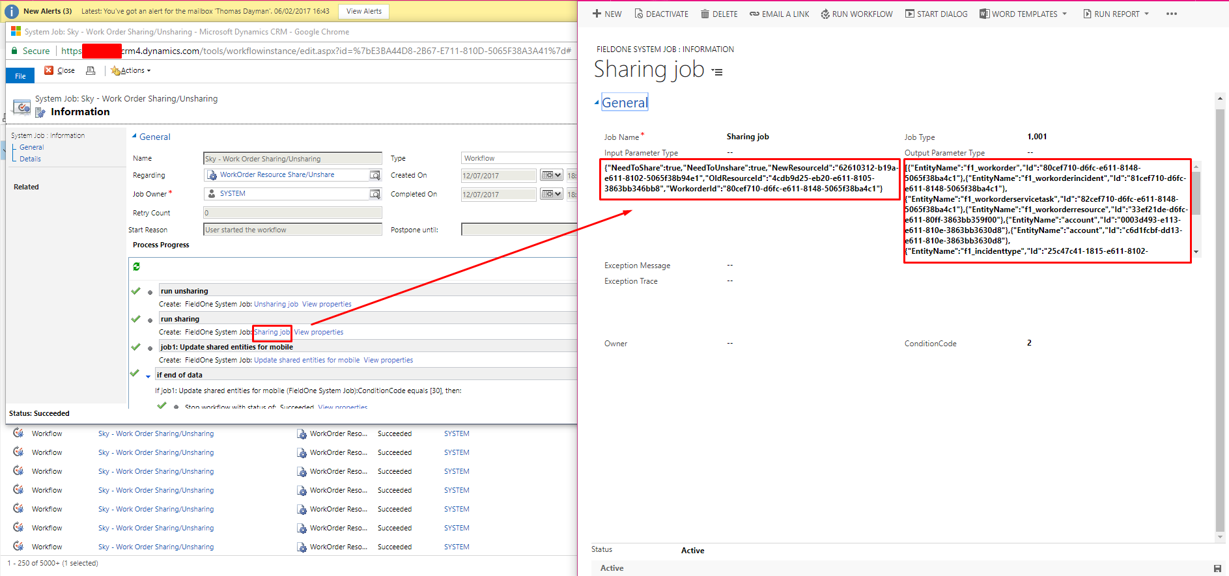Click the Name field with Sky Work Order
This screenshot has height=576, width=1229.
click(x=292, y=158)
